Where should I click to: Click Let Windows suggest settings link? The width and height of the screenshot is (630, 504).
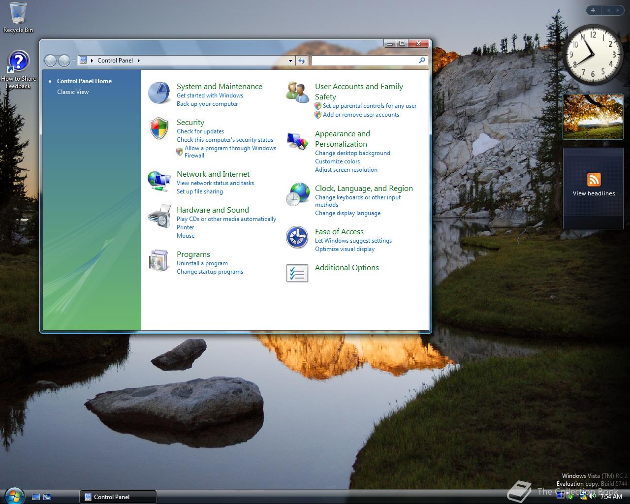coord(353,241)
